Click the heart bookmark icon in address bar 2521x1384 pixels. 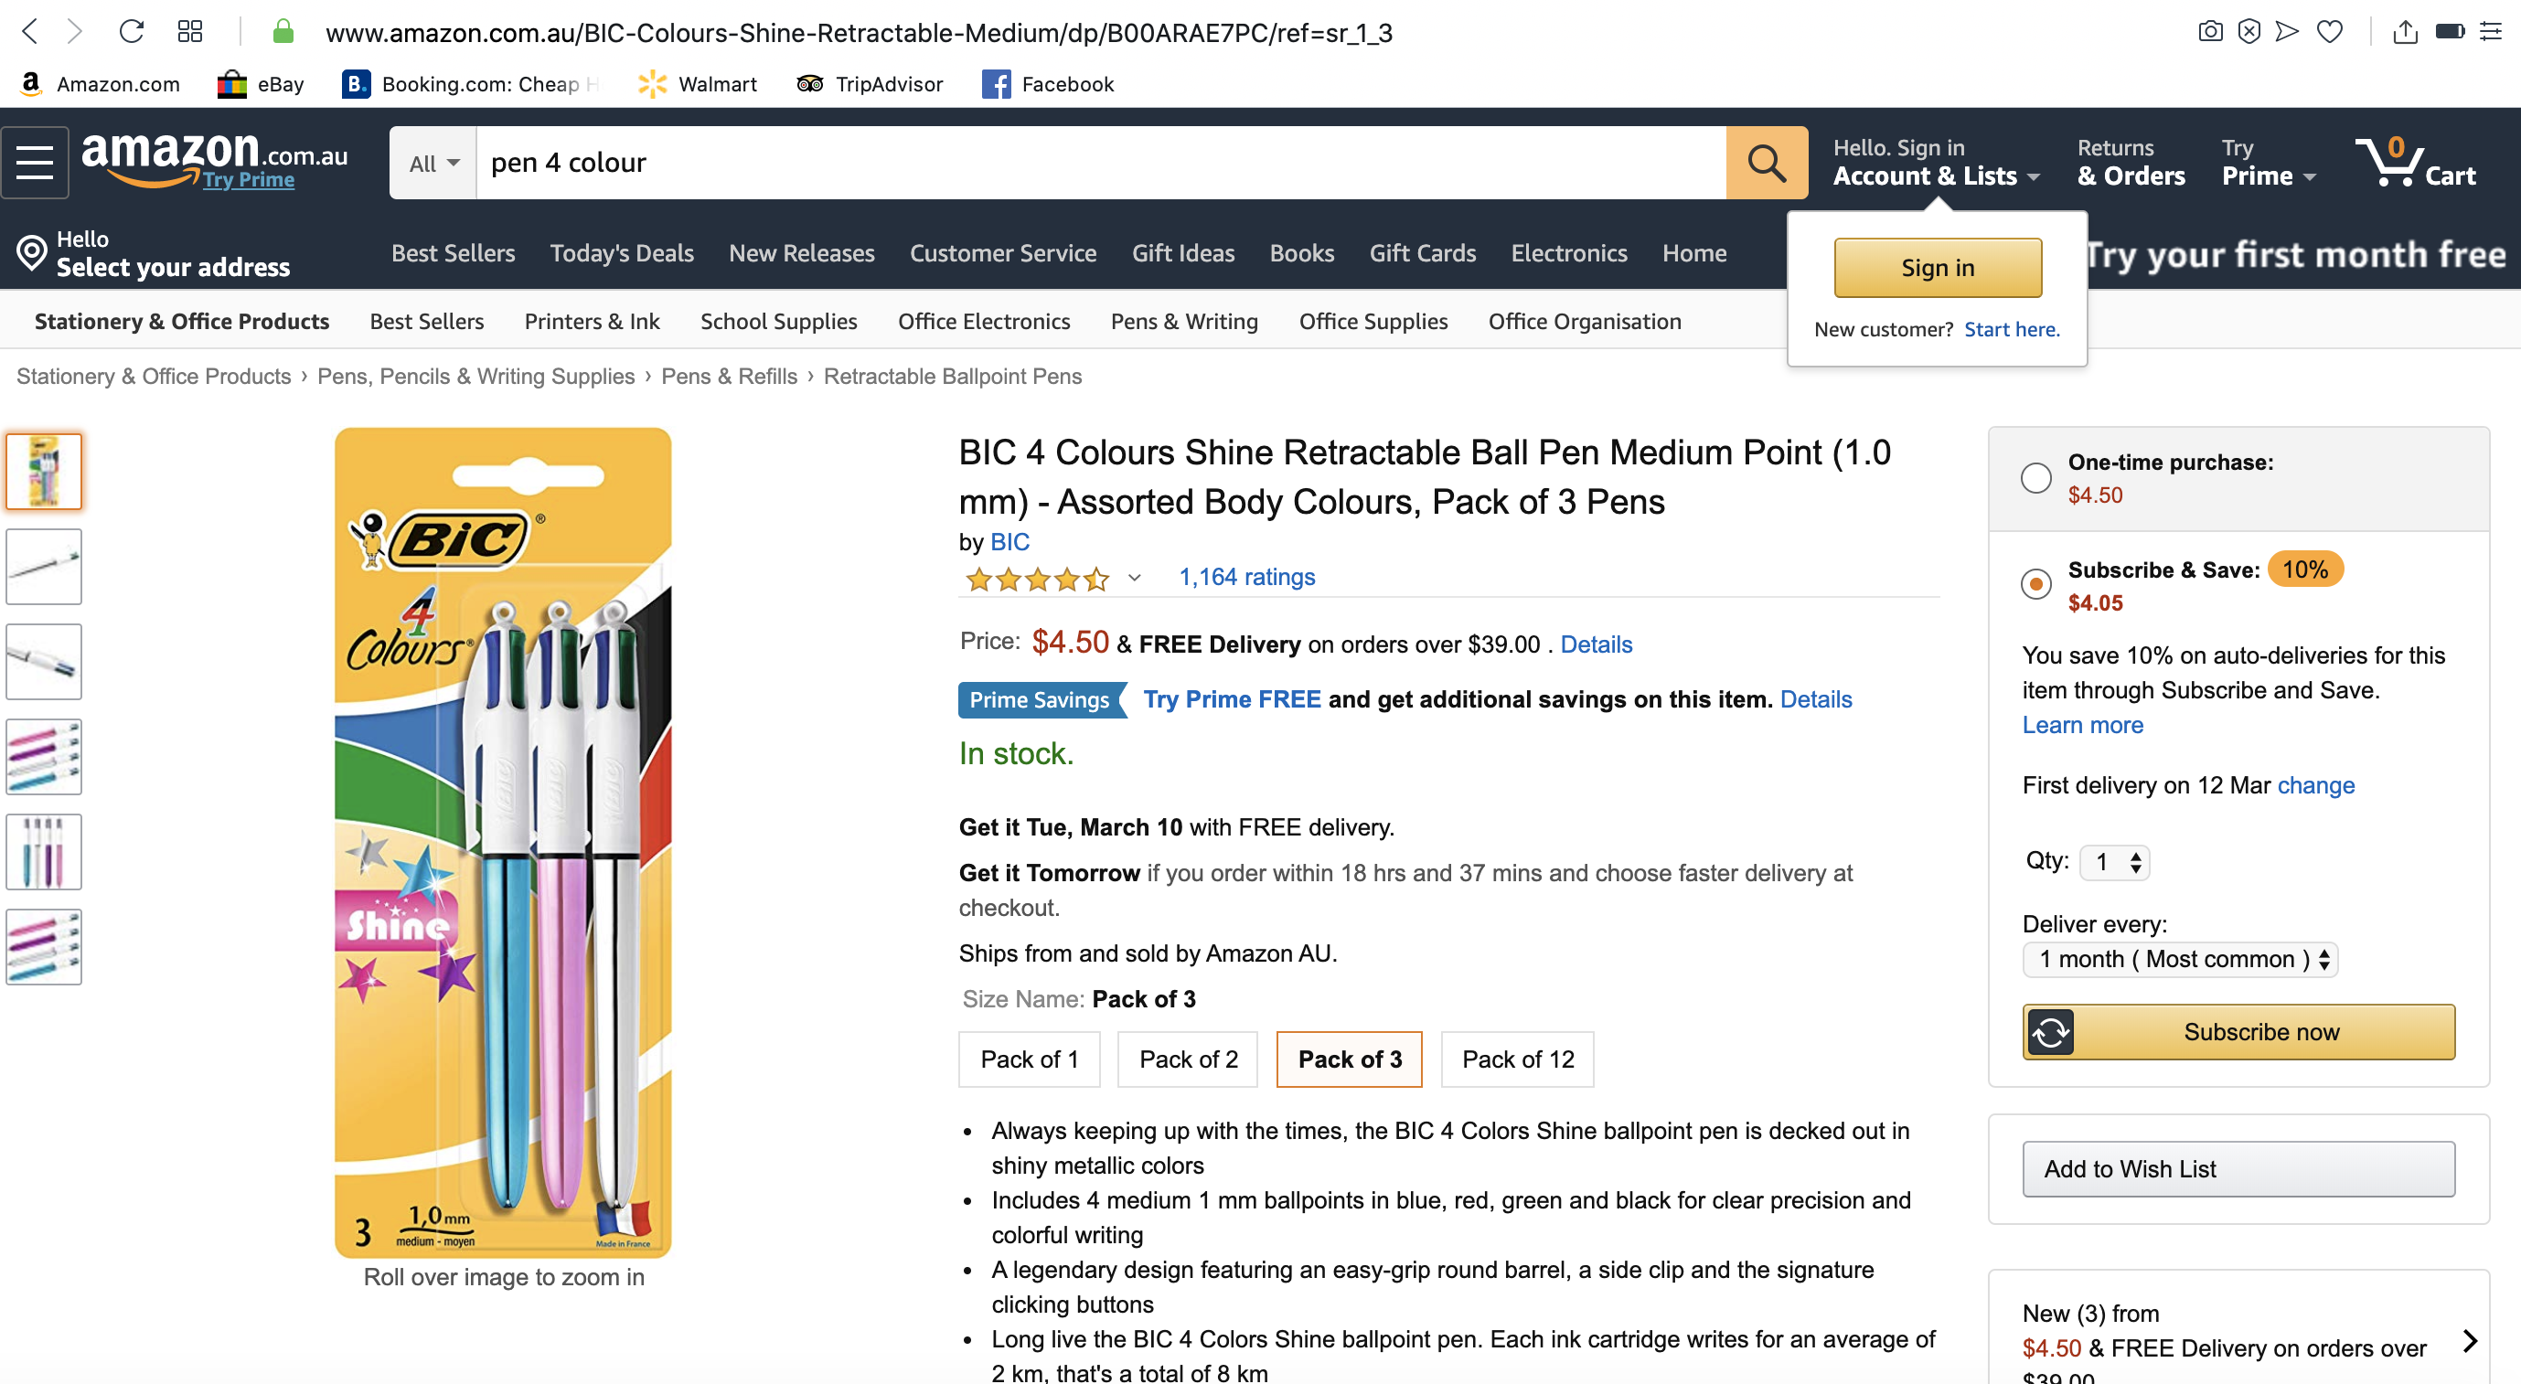pyautogui.click(x=2330, y=31)
